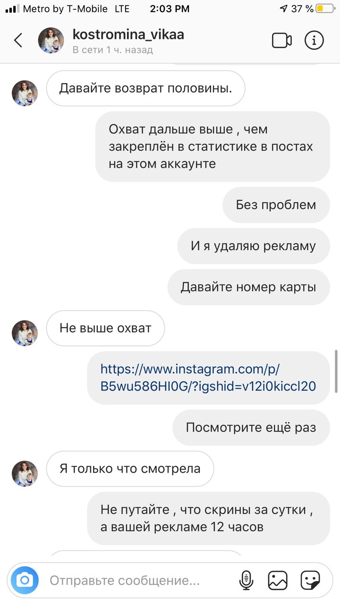
Task: Open photo gallery picker icon
Action: (278, 580)
